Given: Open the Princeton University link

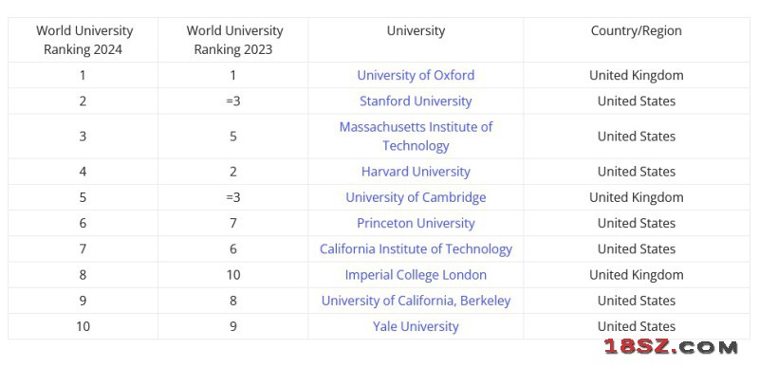Looking at the screenshot, I should click(416, 224).
